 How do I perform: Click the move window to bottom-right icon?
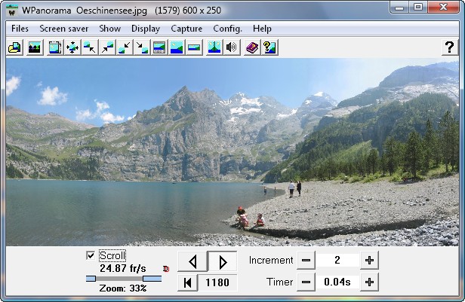click(142, 47)
